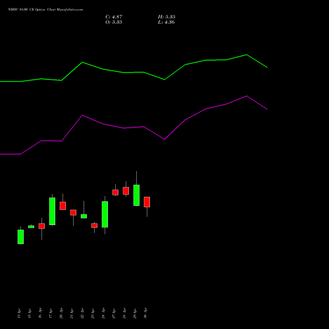Click the NMDC CE Option chart title

pyautogui.click(x=45, y=10)
